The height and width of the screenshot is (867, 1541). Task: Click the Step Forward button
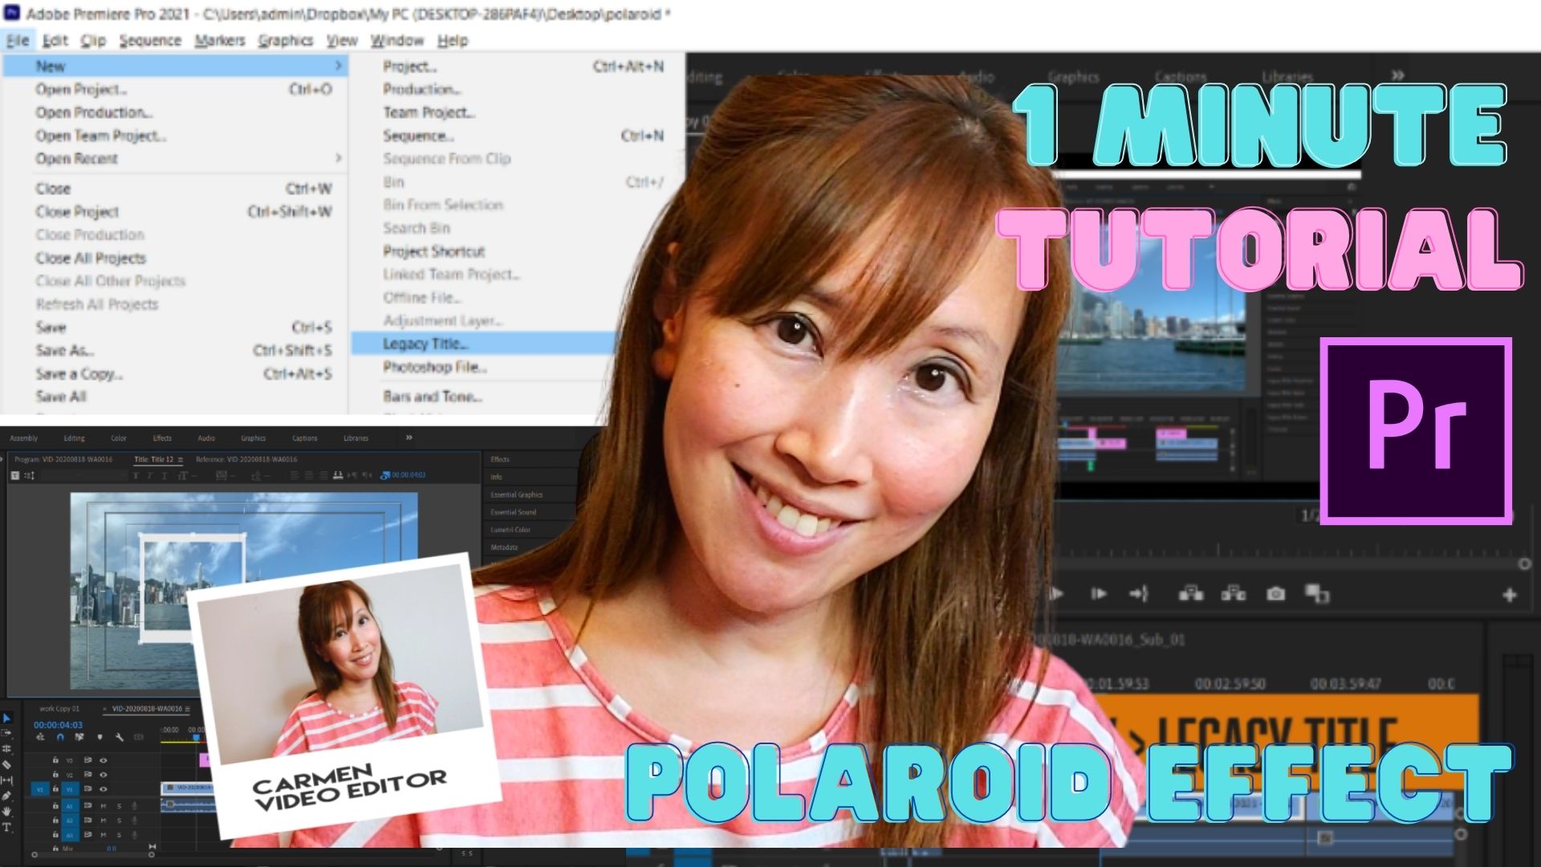(x=1098, y=594)
